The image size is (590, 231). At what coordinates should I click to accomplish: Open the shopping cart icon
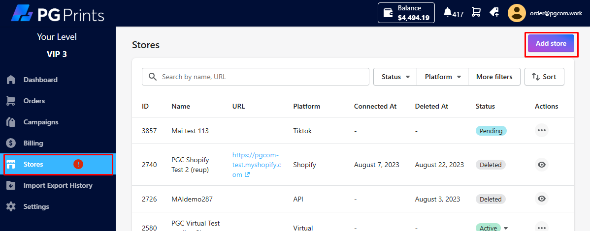476,12
